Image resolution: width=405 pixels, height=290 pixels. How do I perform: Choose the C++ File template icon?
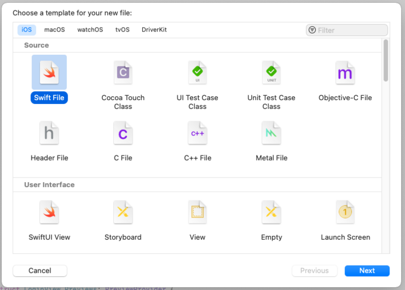pyautogui.click(x=198, y=133)
